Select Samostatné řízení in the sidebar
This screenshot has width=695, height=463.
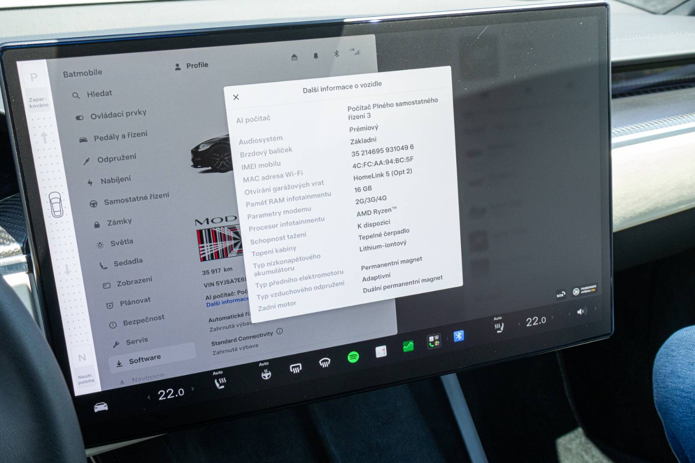tap(129, 199)
